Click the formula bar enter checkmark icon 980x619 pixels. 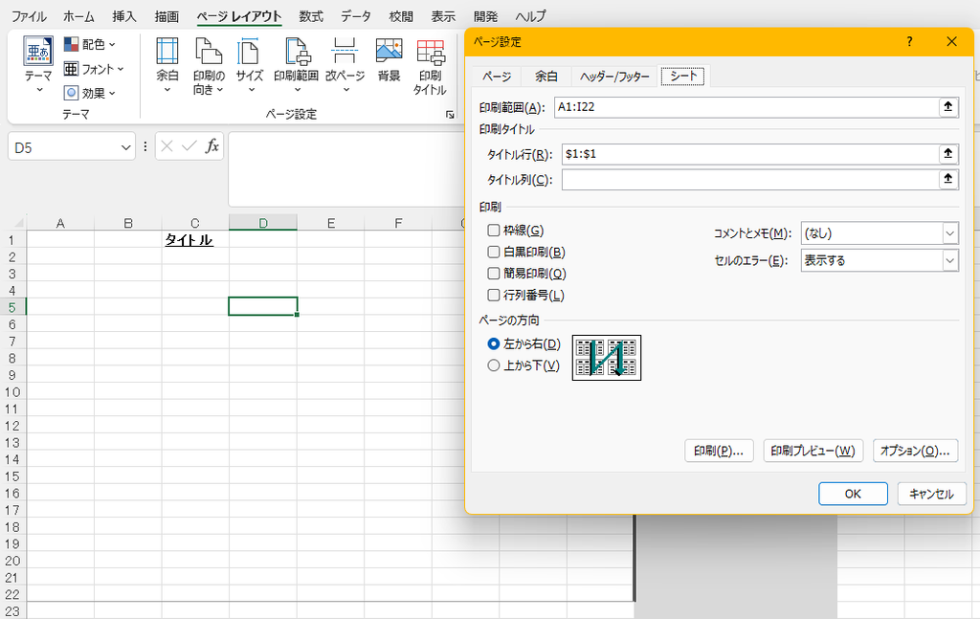(189, 146)
